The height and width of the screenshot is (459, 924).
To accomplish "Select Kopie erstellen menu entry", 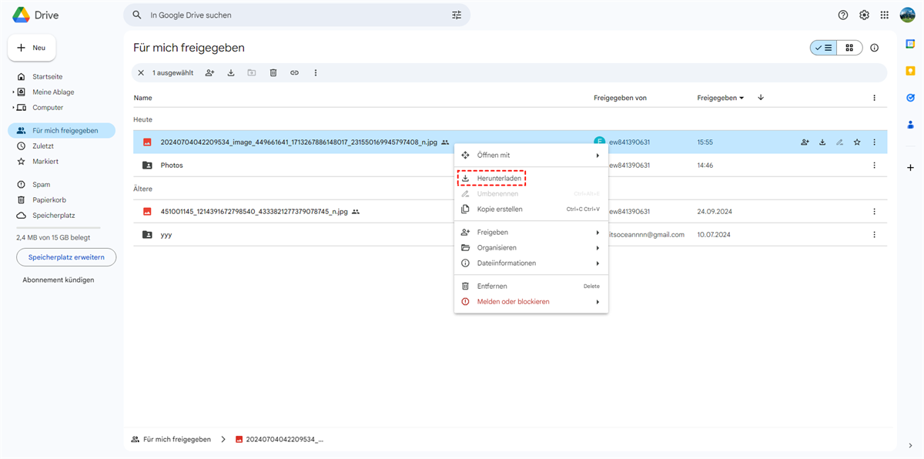I will pos(500,209).
